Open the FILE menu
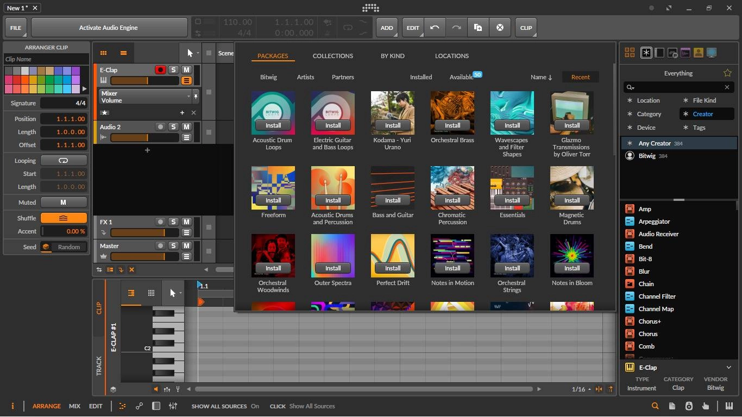The image size is (742, 417). pos(16,28)
